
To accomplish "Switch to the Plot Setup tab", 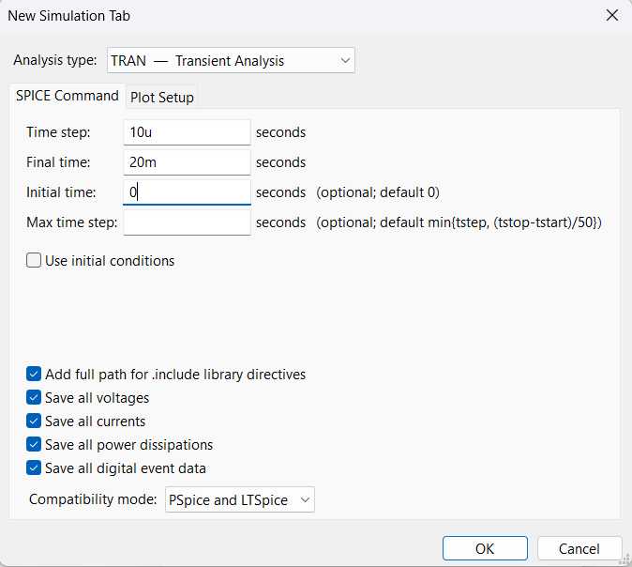I will (162, 97).
